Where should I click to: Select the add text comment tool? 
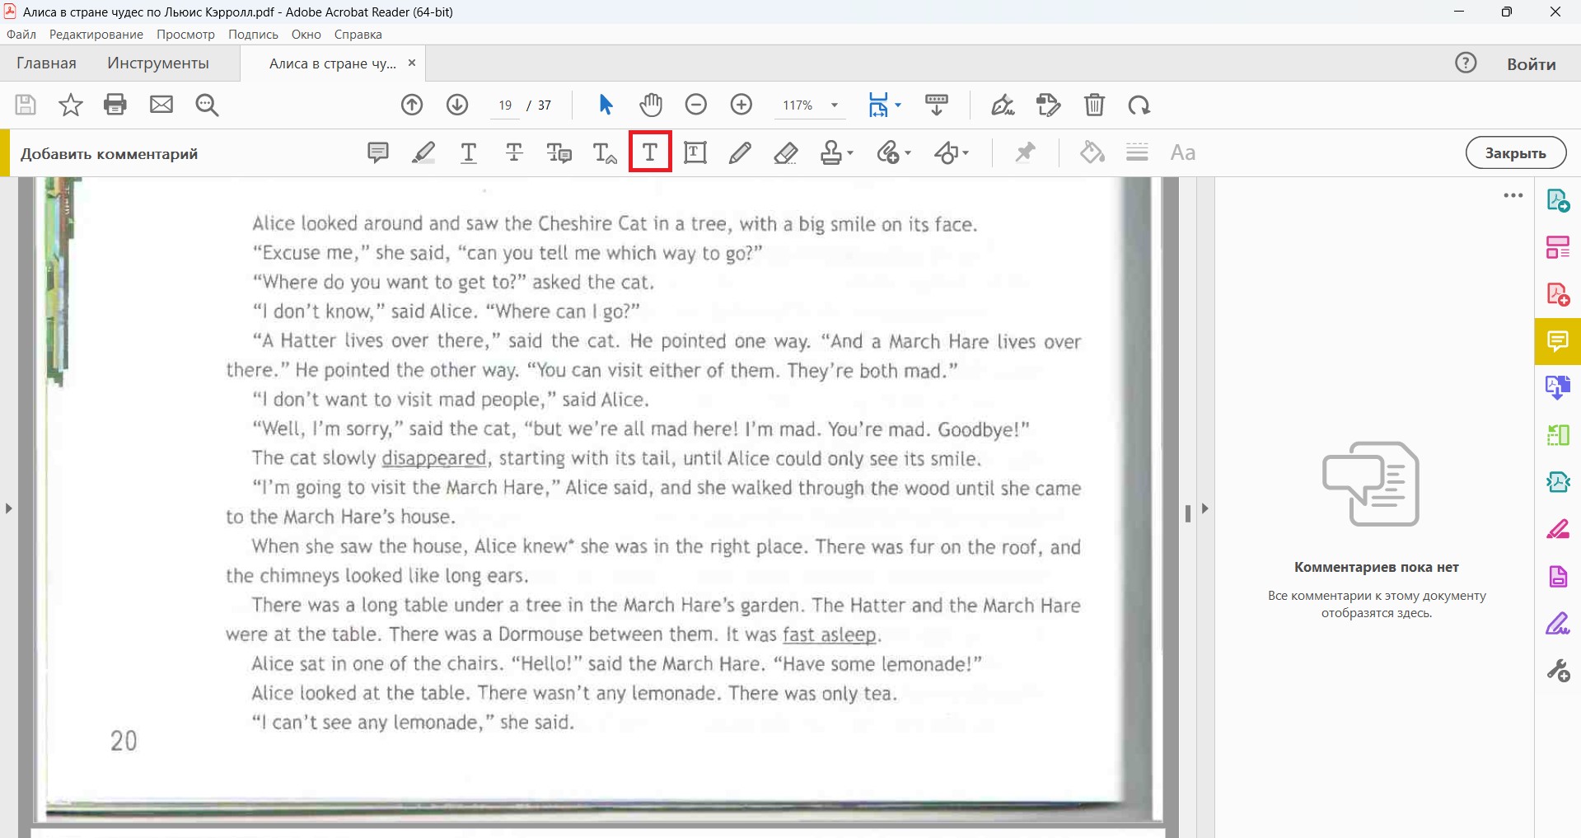pyautogui.click(x=650, y=152)
